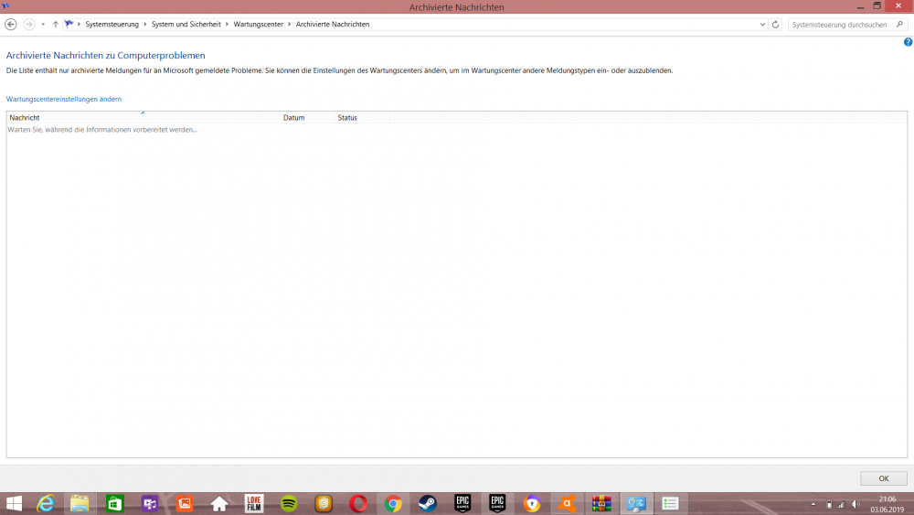Open Systemsteuerung breadcrumb
Screen dimensions: 914x515
click(112, 25)
